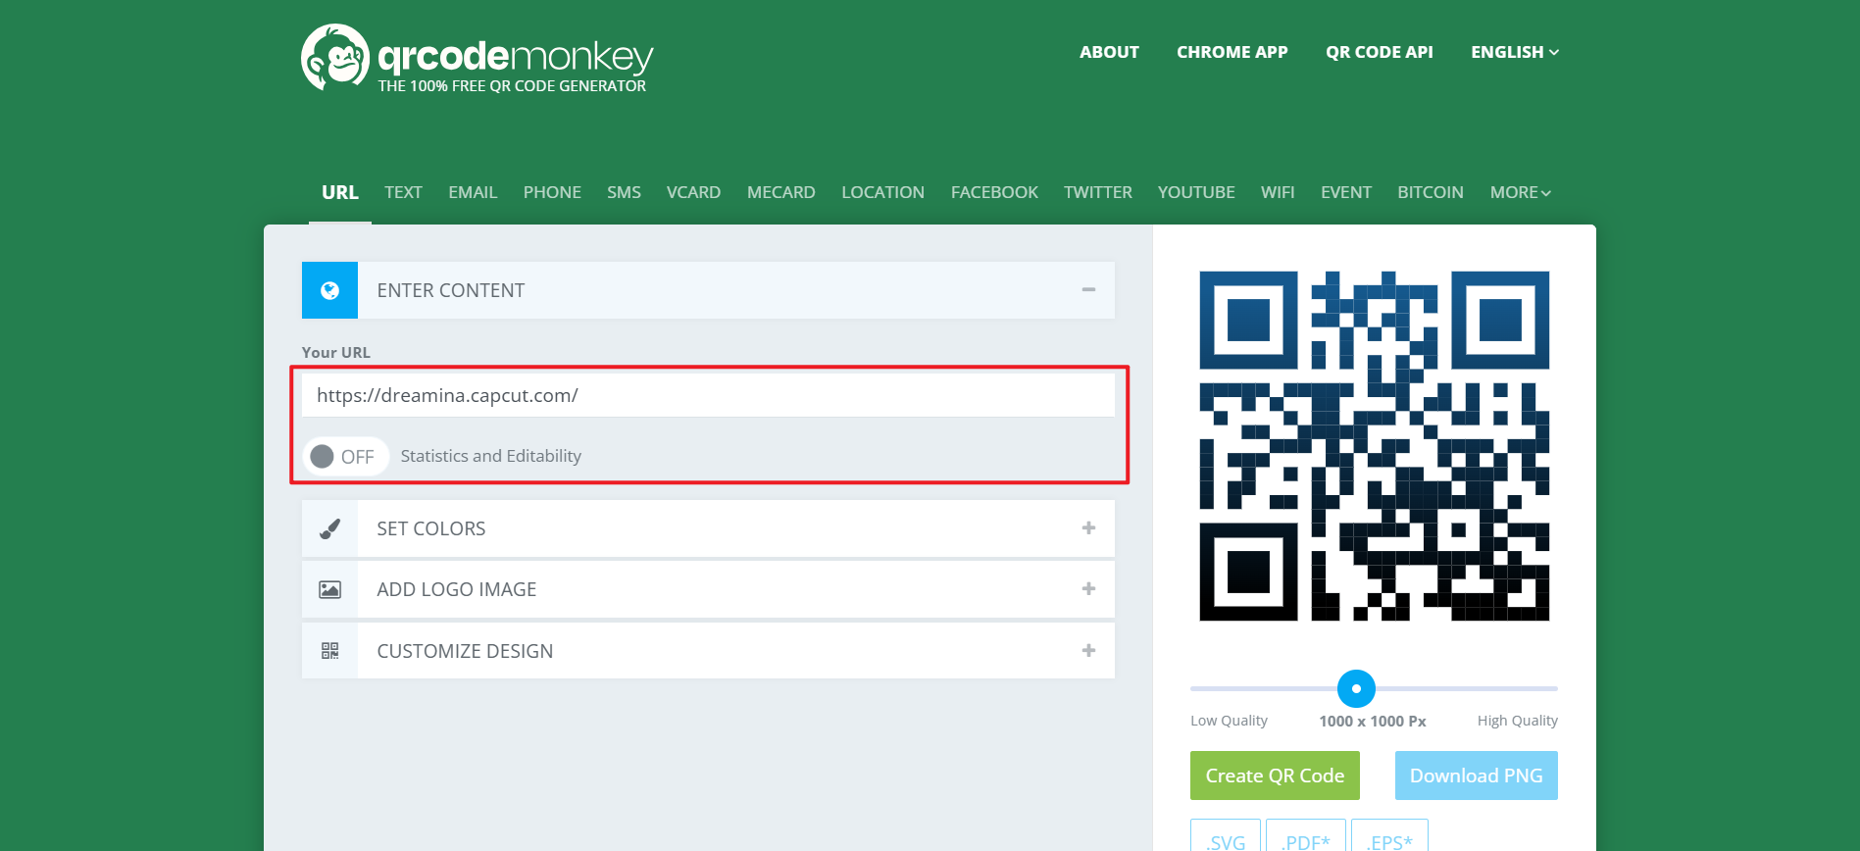The width and height of the screenshot is (1860, 851).
Task: Switch to the Twitter tab
Action: 1098,192
